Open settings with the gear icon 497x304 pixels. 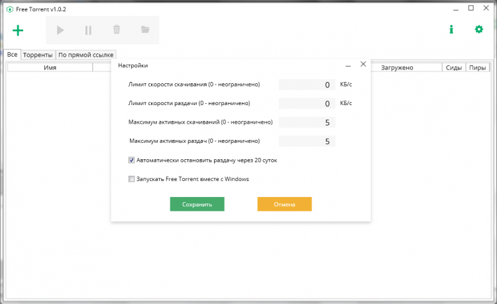click(479, 30)
